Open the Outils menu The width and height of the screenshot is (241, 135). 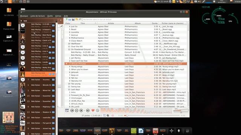(x=50, y=16)
